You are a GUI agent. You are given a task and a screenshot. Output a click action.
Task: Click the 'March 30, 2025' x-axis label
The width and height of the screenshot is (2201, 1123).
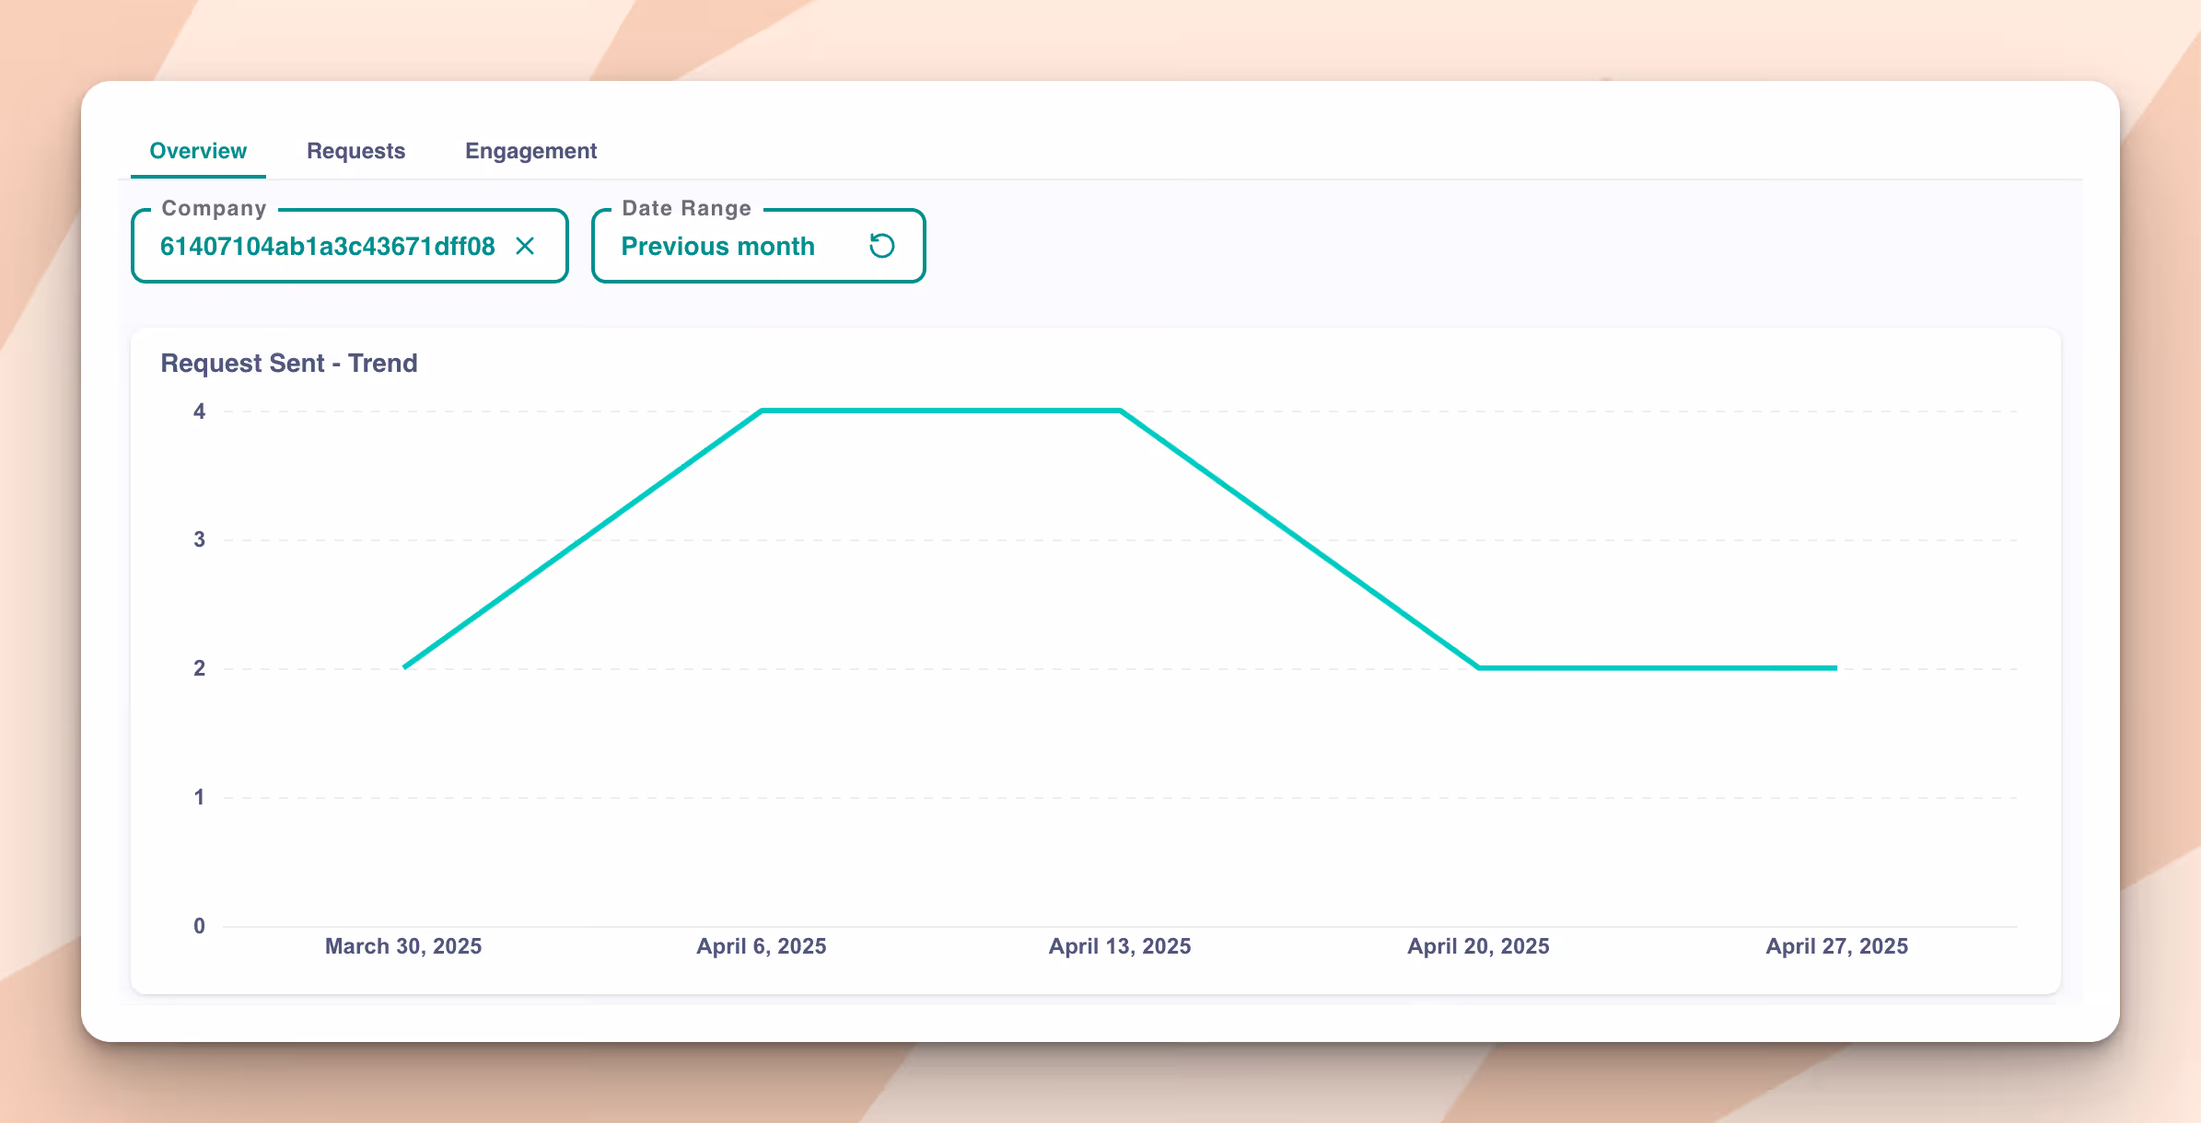click(403, 946)
